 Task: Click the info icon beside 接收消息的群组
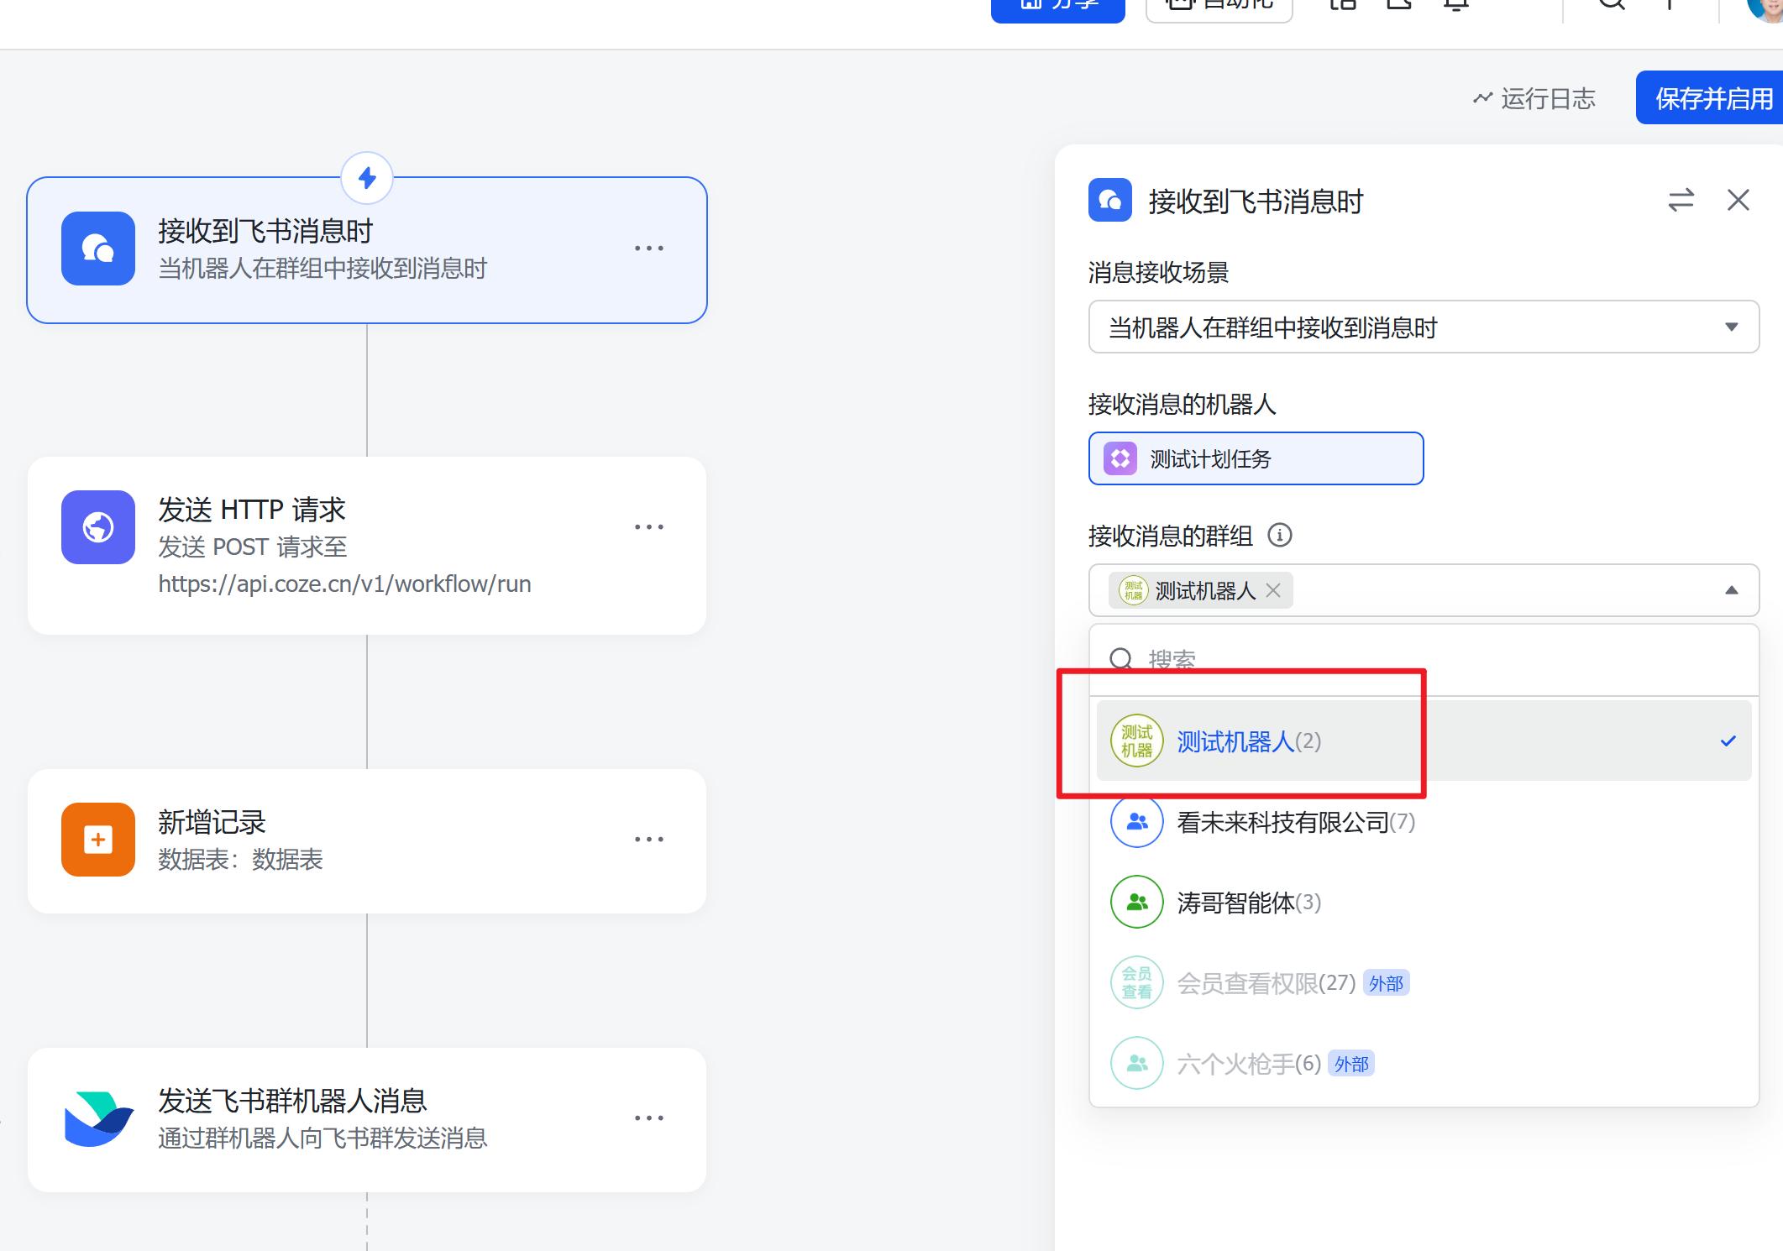1280,536
